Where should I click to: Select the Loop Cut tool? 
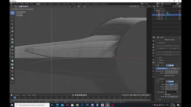pos(13,53)
